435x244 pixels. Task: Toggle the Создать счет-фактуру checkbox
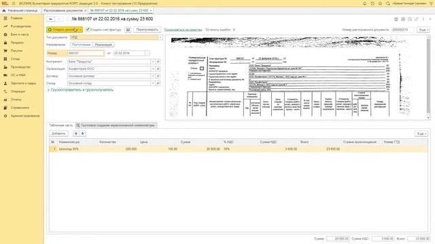(x=88, y=30)
